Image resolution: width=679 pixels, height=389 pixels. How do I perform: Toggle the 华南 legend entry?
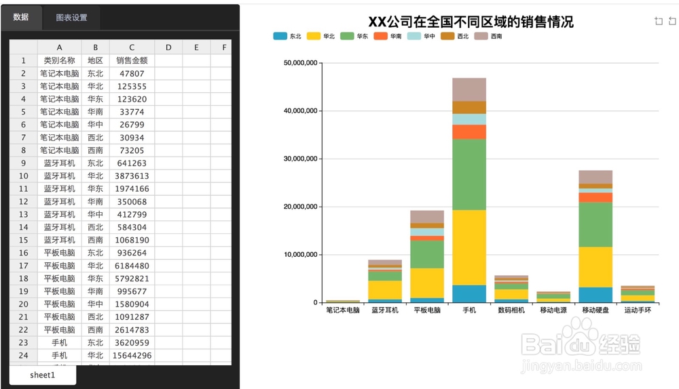pos(388,37)
